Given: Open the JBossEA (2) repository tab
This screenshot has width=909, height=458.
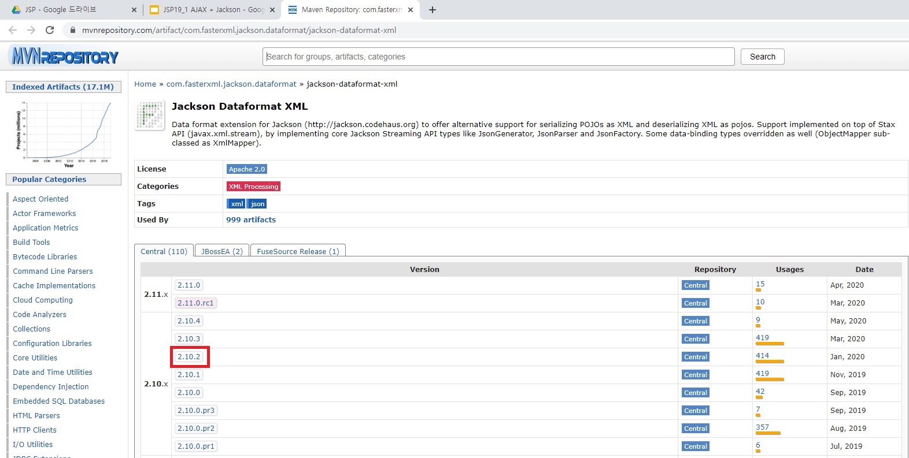Looking at the screenshot, I should pos(222,251).
